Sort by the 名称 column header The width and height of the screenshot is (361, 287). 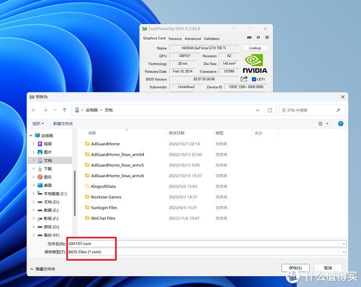point(92,133)
